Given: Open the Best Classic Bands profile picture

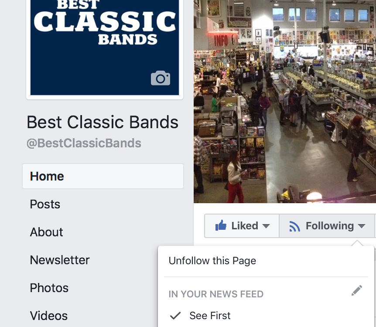Looking at the screenshot, I should tap(105, 48).
